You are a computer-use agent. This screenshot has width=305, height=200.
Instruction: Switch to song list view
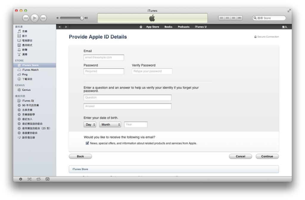click(x=221, y=18)
